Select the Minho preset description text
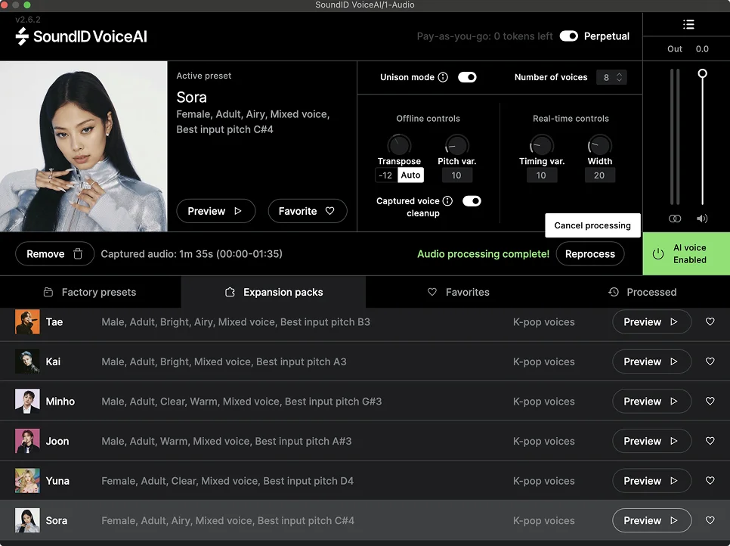This screenshot has height=546, width=730. pyautogui.click(x=241, y=401)
